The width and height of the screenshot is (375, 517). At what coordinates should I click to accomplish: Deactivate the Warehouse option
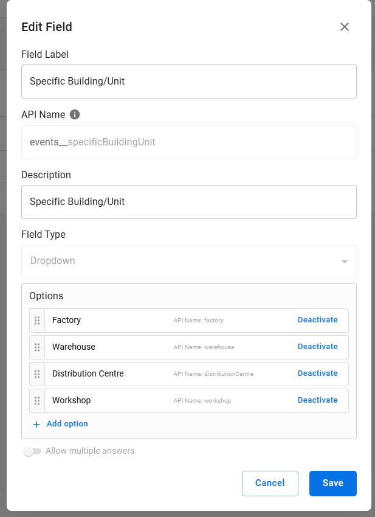(x=317, y=347)
